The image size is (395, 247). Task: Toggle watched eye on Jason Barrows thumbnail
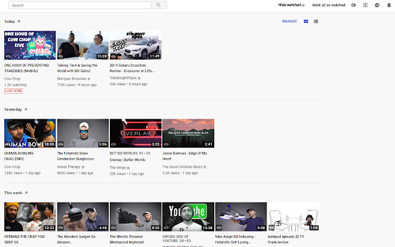pyautogui.click(x=166, y=144)
